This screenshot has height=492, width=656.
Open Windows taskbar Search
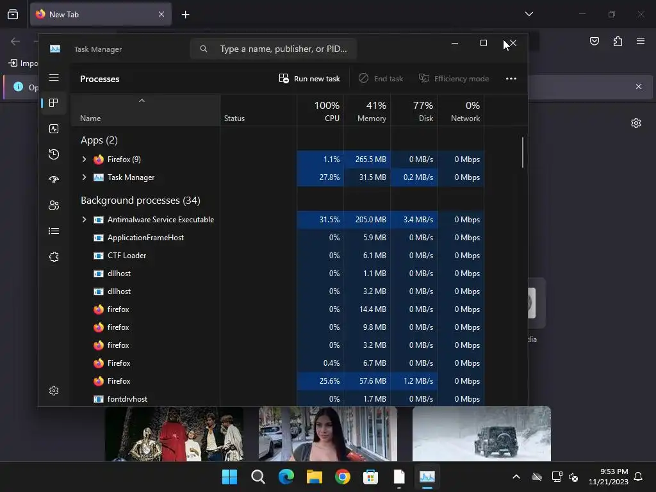pos(258,477)
